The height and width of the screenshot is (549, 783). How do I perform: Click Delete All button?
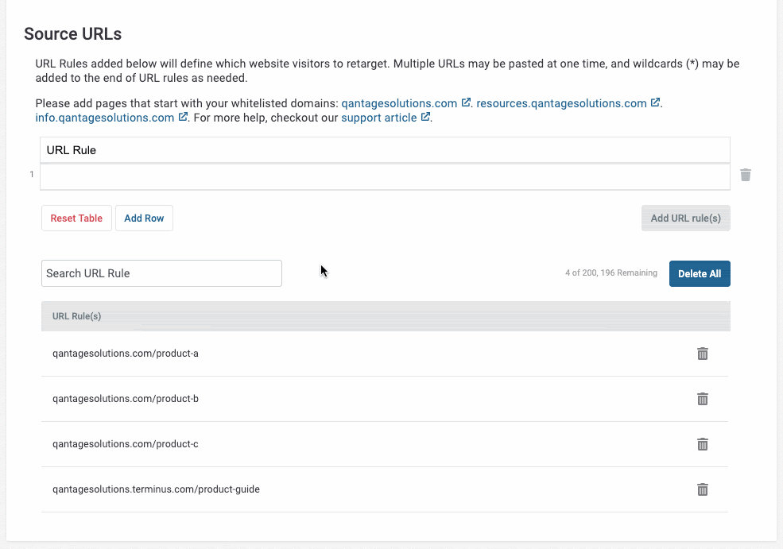pyautogui.click(x=700, y=273)
